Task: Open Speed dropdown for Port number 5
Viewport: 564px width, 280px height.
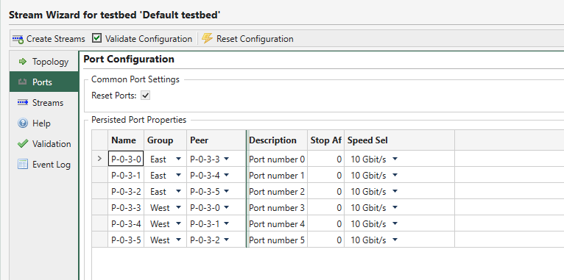Action: point(395,240)
